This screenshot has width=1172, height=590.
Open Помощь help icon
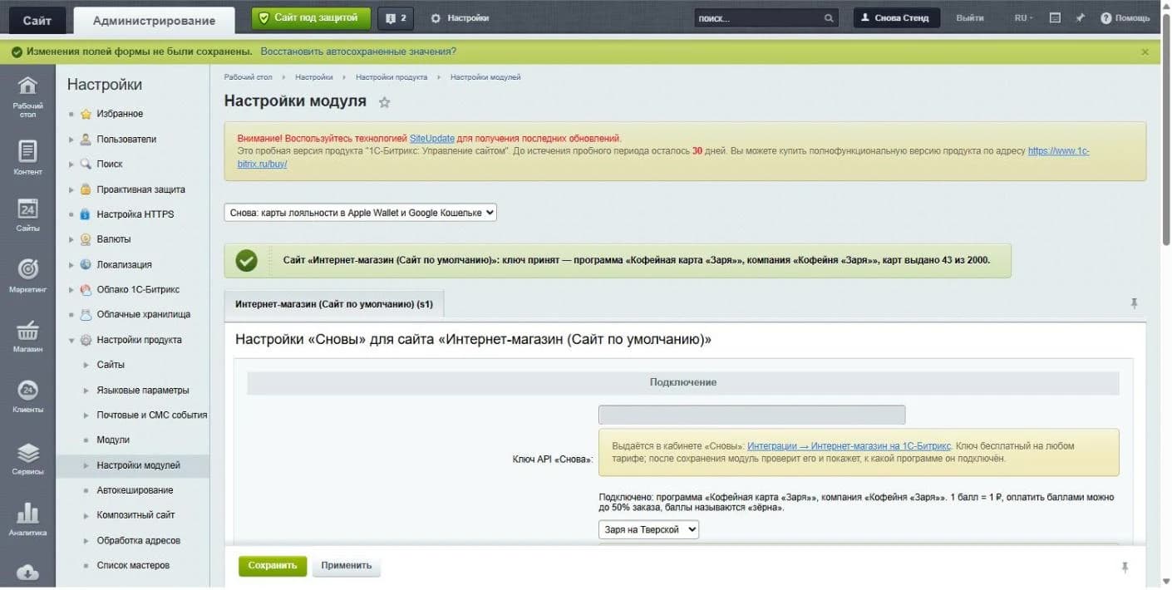(1125, 17)
